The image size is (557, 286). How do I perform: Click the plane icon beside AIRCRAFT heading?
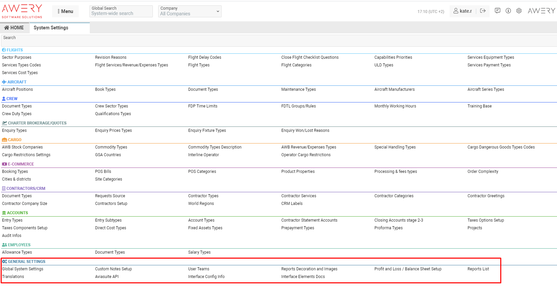(x=4, y=82)
